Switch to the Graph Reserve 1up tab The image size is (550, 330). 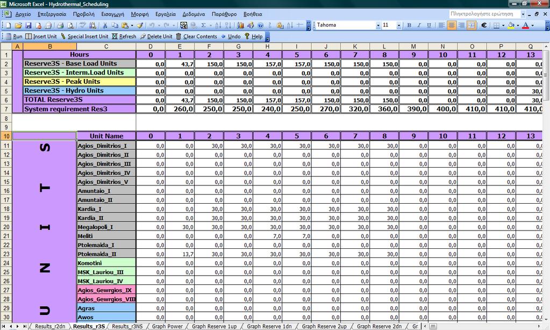click(x=214, y=326)
